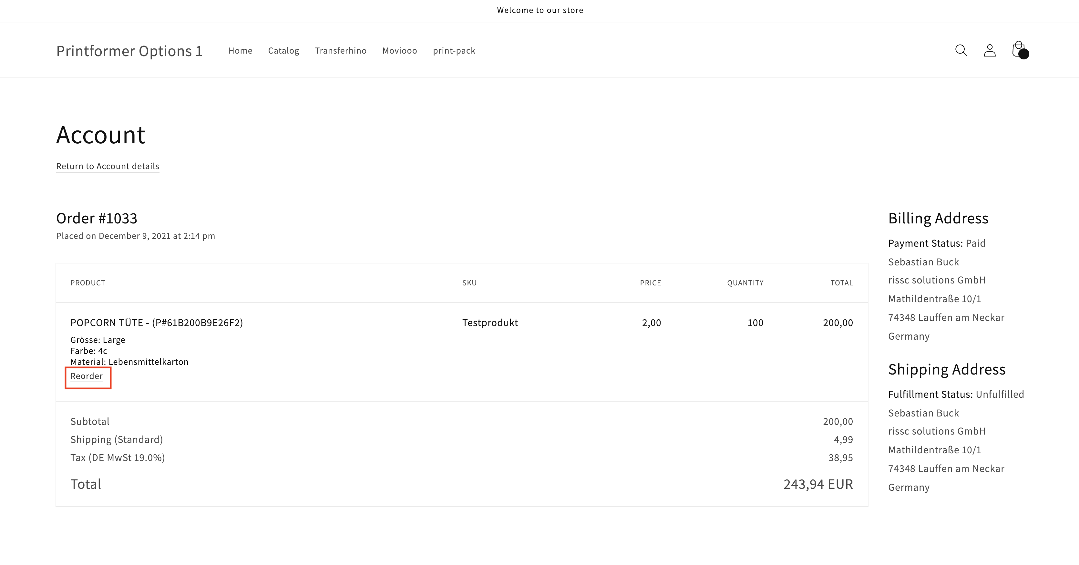The image size is (1079, 565).
Task: Click the Testprodukt SKU cell
Action: [x=490, y=323]
